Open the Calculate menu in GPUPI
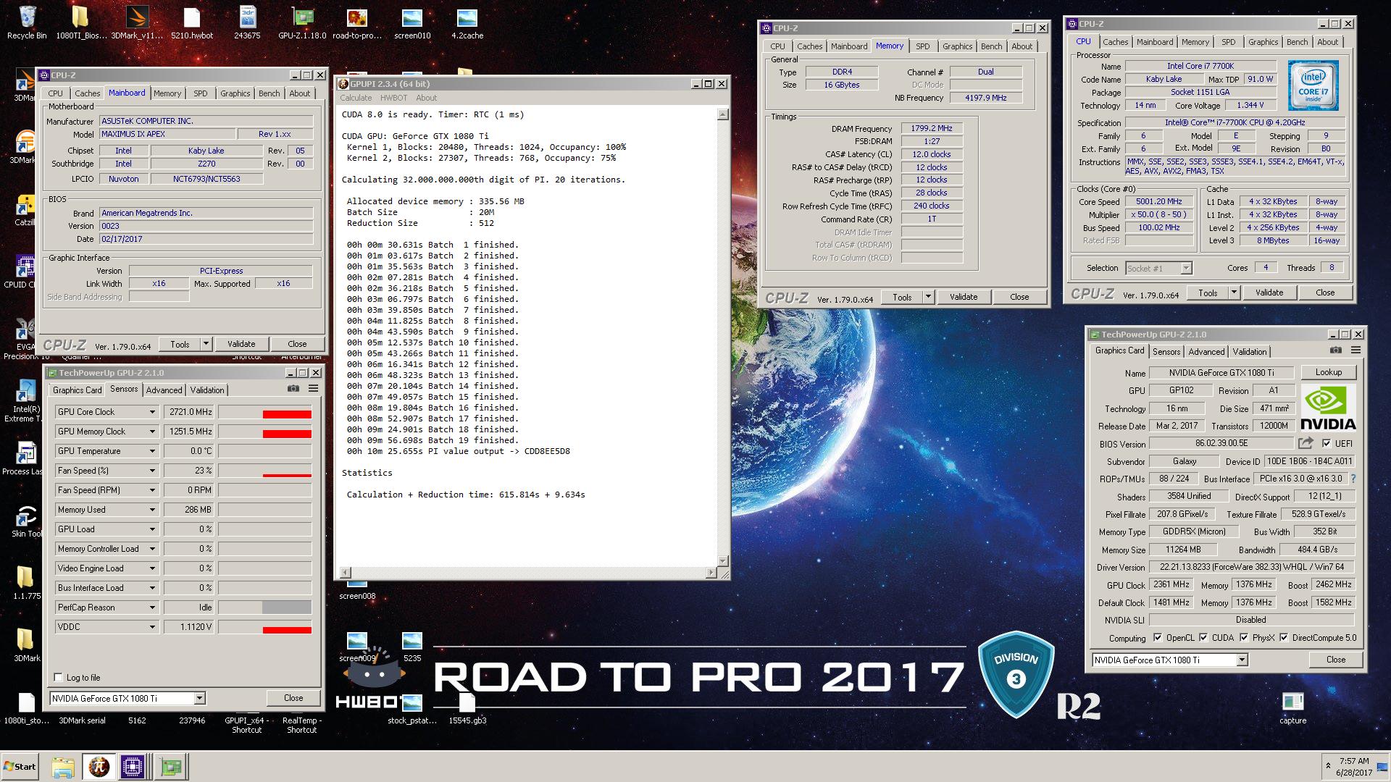This screenshot has width=1391, height=782. (356, 98)
